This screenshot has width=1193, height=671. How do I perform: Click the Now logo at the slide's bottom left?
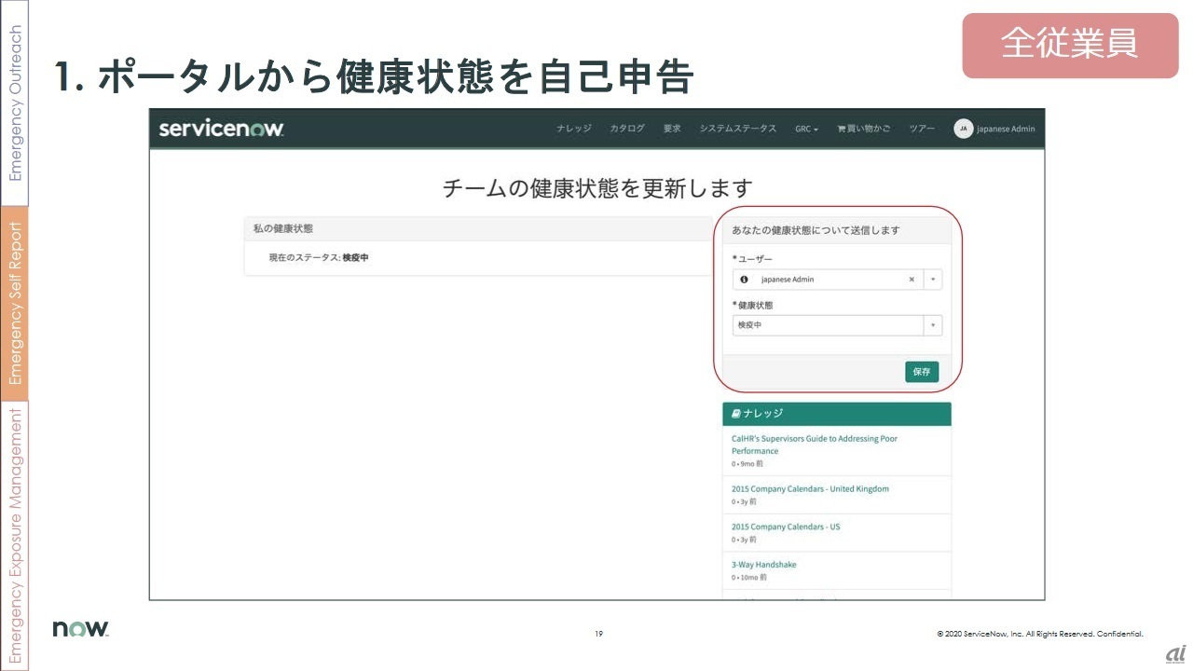80,629
